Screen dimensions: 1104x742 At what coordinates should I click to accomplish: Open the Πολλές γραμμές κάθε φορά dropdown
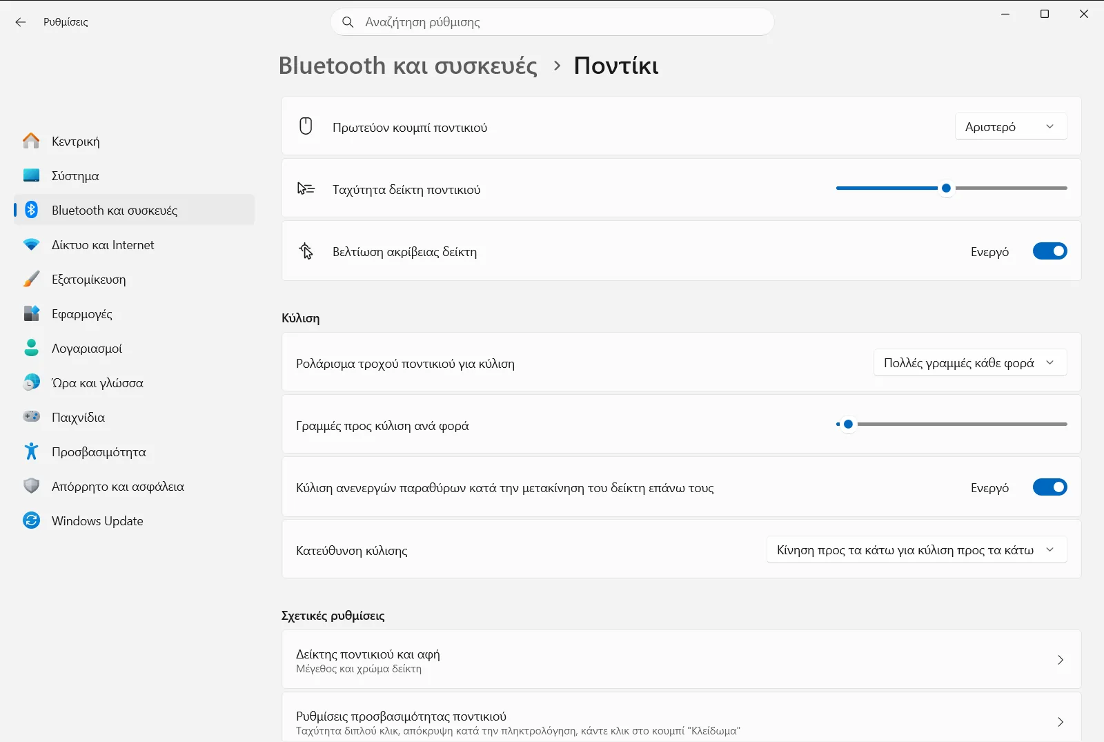click(970, 362)
